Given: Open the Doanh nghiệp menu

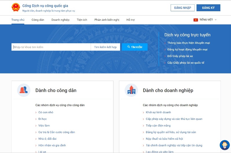Looking at the screenshot, I should 60,20.
